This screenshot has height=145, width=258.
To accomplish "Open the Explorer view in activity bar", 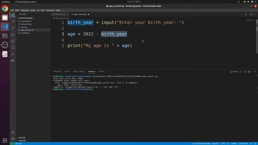I will [13, 15].
